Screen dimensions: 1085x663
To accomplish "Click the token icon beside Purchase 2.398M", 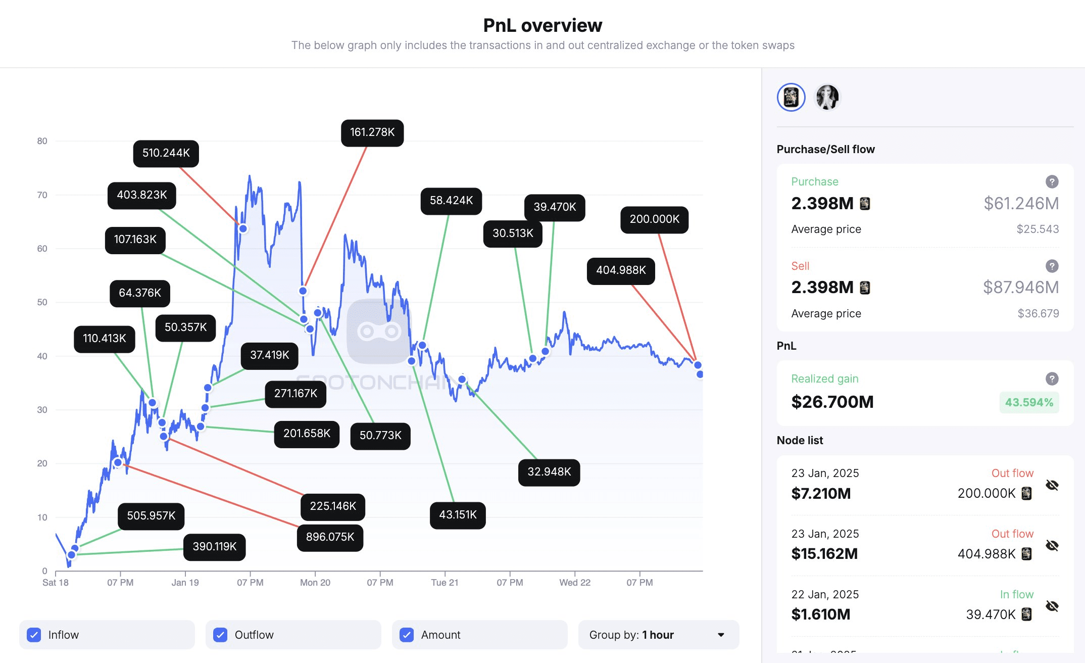I will [x=865, y=204].
